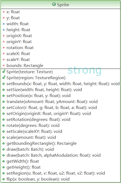The height and width of the screenshot is (183, 121).
Task: Click the green circle icon next to flip method
Action: [x=4, y=179]
